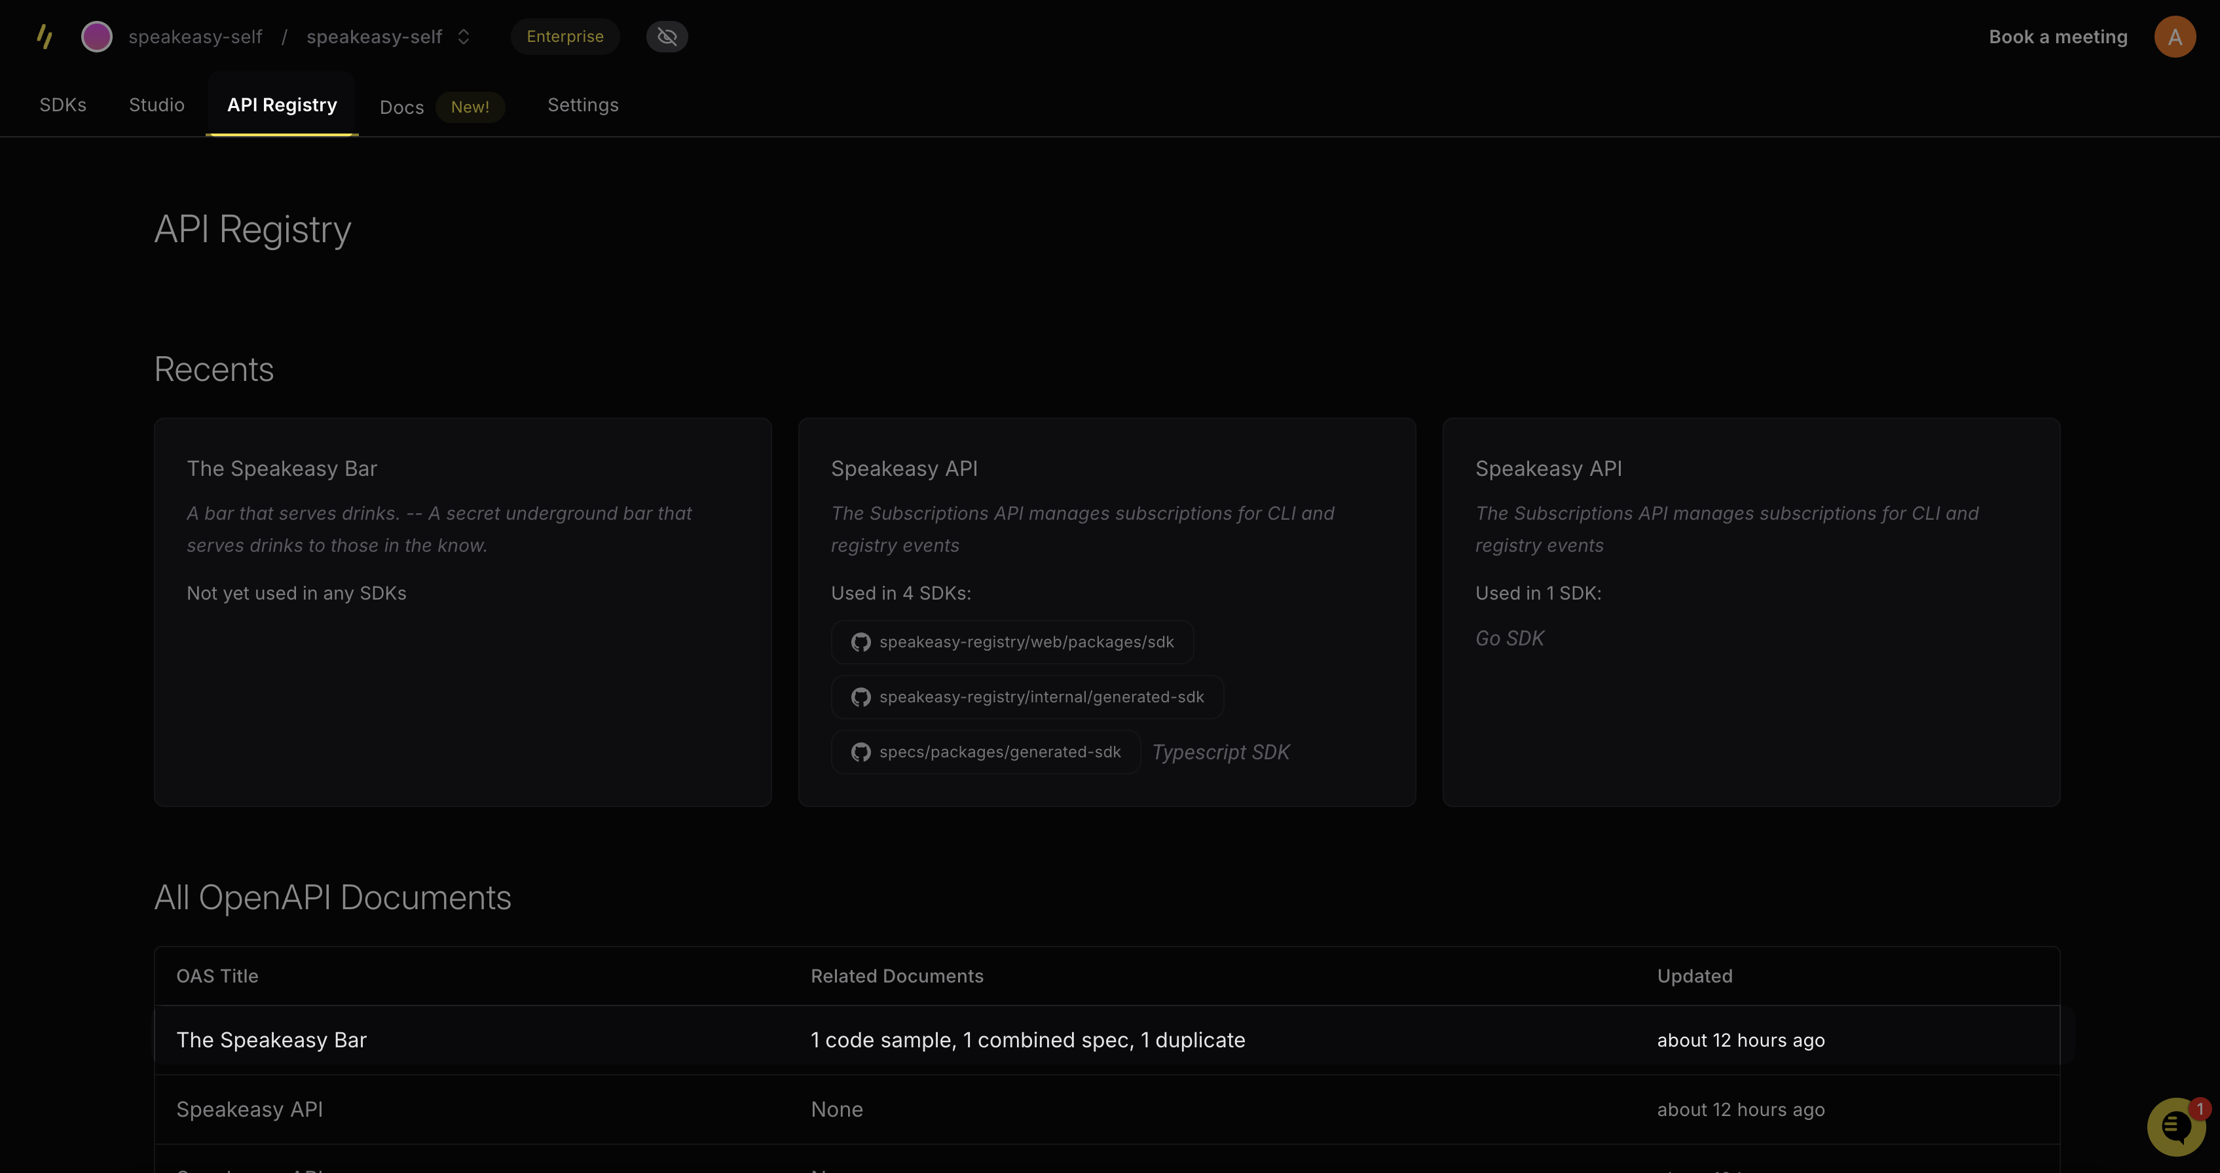This screenshot has height=1173, width=2220.
Task: Click the purple organization avatar
Action: (96, 36)
